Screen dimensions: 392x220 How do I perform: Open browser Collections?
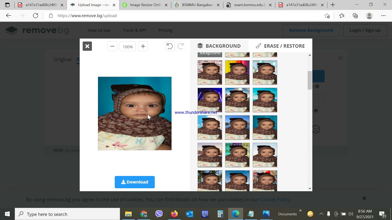point(355,16)
